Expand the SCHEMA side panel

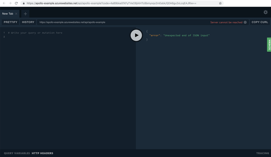(x=269, y=44)
